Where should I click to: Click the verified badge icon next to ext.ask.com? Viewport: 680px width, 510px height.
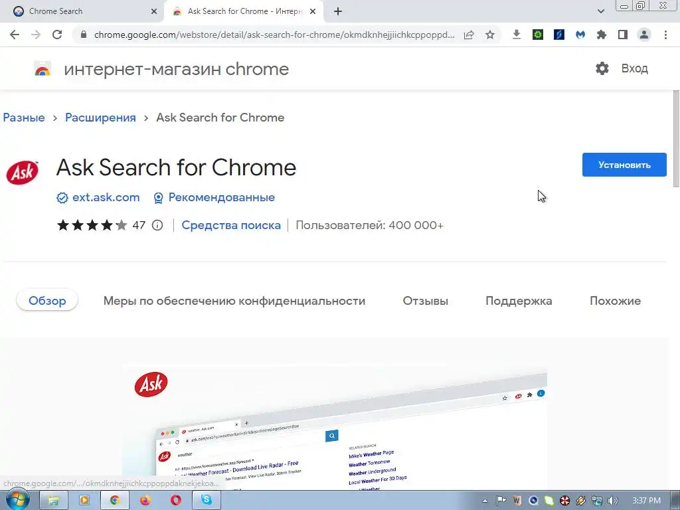pos(62,198)
